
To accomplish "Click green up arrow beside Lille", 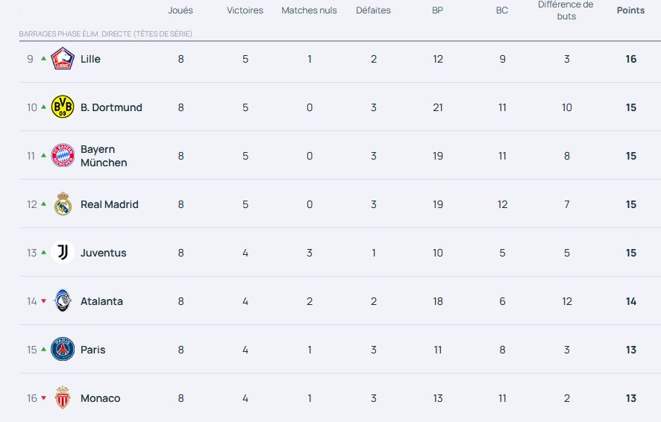I will (x=43, y=59).
